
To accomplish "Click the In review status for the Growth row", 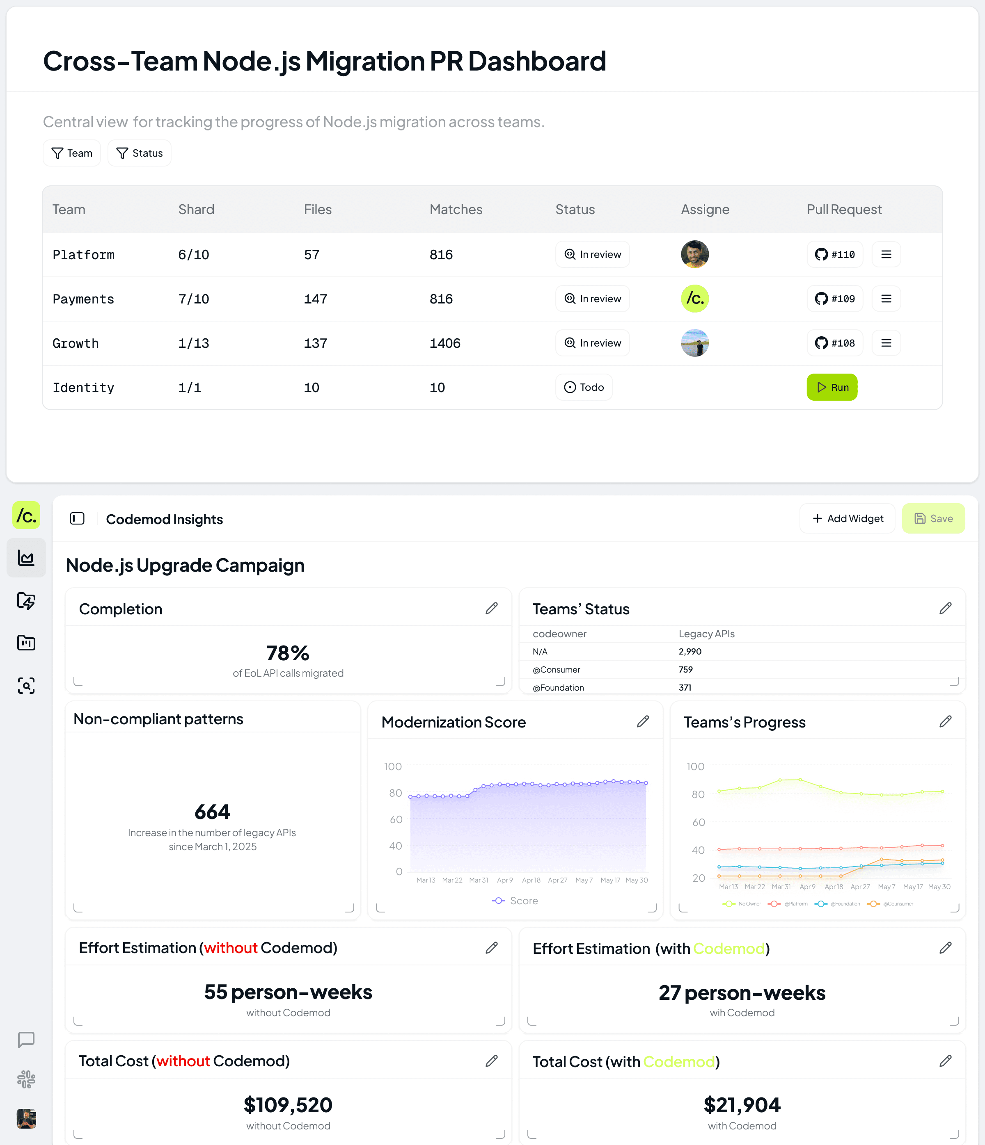I will point(592,342).
